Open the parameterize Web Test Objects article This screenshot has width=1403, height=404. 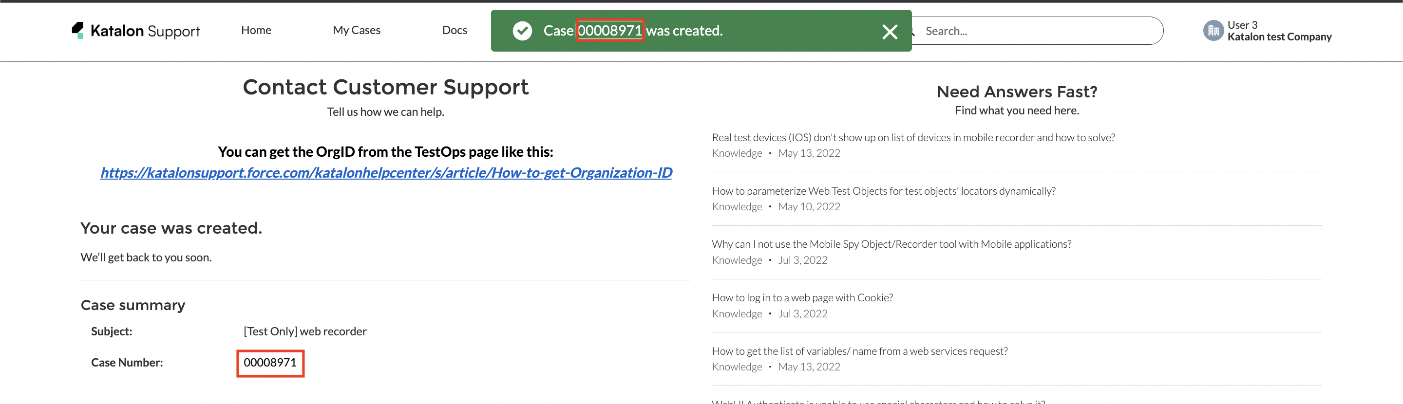pyautogui.click(x=883, y=191)
